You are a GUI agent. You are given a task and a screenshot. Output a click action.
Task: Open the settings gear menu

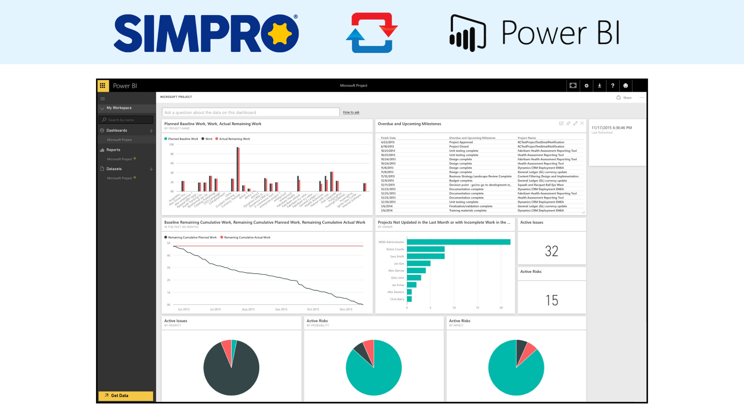586,86
